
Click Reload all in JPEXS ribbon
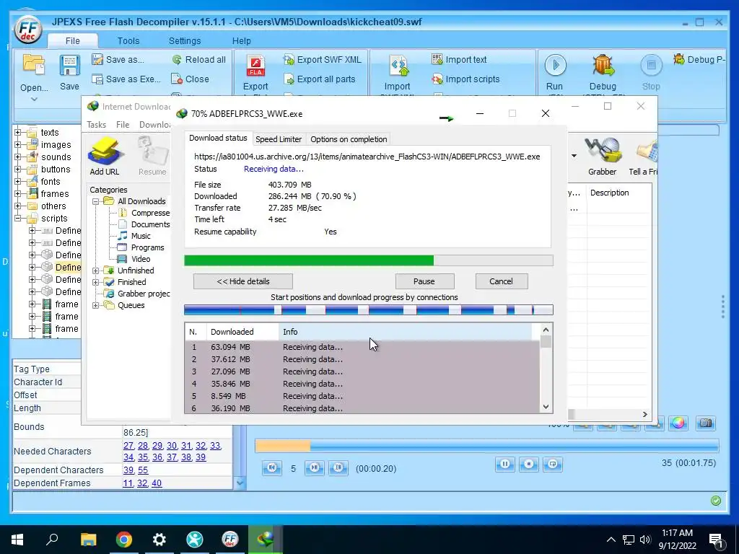point(198,59)
